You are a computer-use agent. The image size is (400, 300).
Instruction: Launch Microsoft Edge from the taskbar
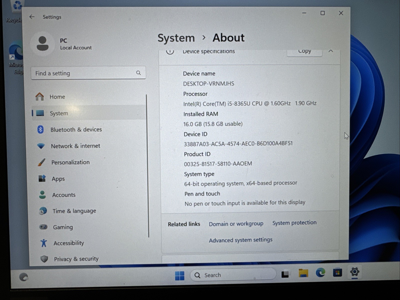tap(320, 272)
